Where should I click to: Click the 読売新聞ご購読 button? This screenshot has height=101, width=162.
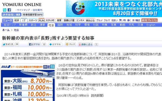[11, 15]
